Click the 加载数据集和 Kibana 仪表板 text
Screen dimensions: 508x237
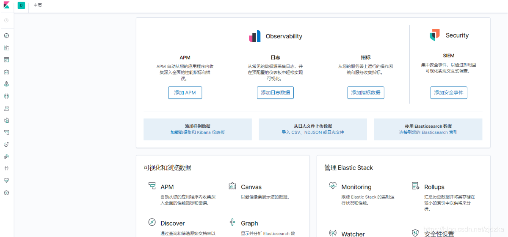pos(198,132)
